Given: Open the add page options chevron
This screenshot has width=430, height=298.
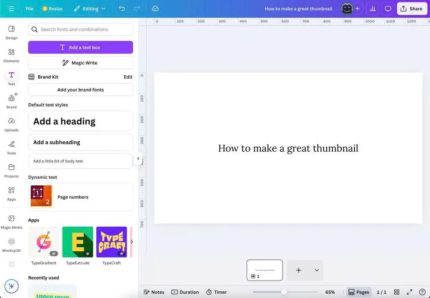Looking at the screenshot, I should [x=317, y=270].
